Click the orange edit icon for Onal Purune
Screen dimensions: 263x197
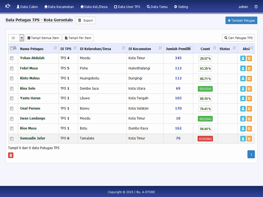coord(249,109)
